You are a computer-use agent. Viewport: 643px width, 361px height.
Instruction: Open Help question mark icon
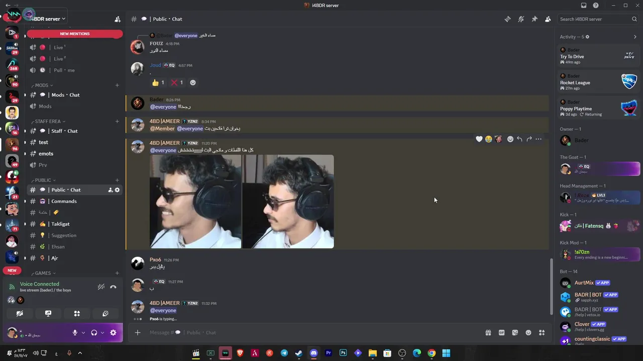click(596, 6)
